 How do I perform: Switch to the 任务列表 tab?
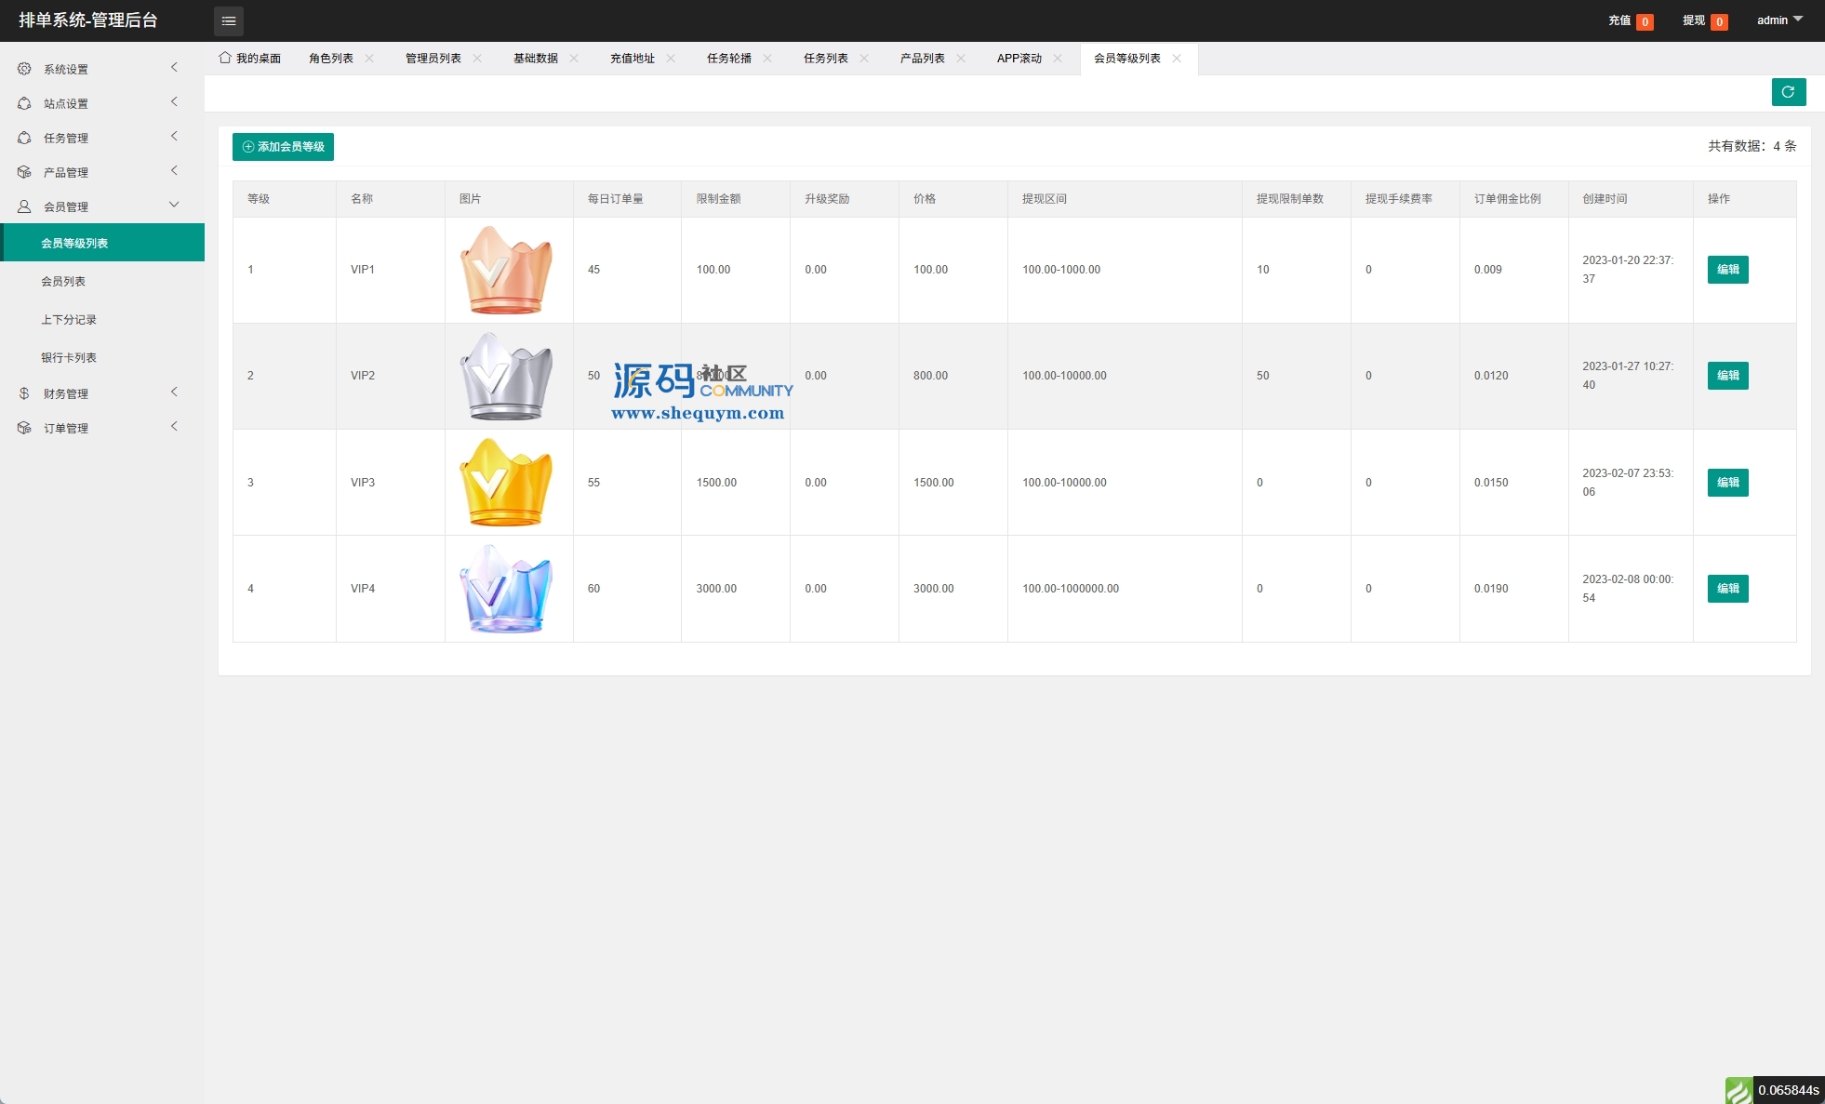pos(825,58)
